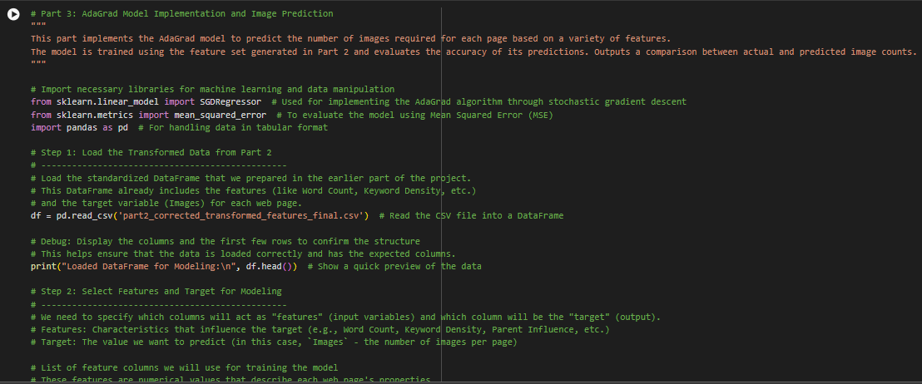This screenshot has width=922, height=384.
Task: Click the 'To evaluate the model using Mean Squared Error' comment
Action: 414,115
